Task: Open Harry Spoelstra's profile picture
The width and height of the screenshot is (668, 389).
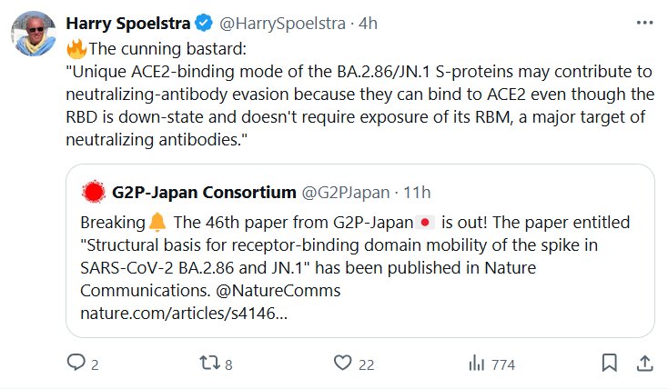Action: pyautogui.click(x=34, y=39)
